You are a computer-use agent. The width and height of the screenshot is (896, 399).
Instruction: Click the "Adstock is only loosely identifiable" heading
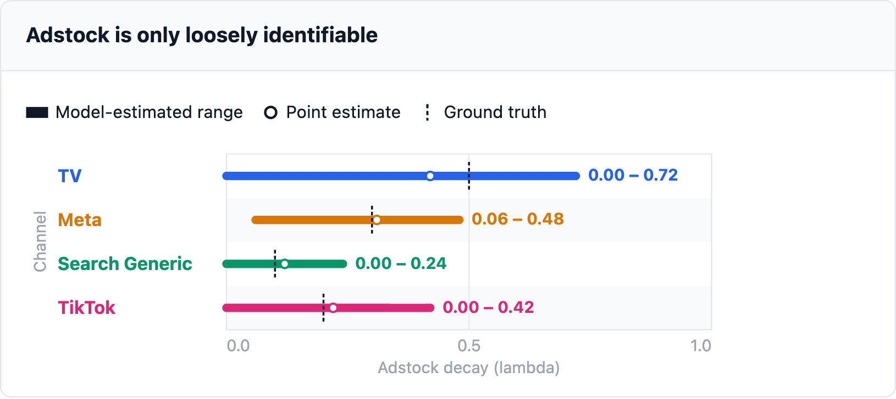(x=202, y=35)
